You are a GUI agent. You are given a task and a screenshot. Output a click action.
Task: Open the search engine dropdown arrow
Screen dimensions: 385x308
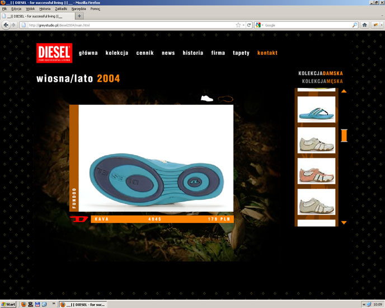click(262, 25)
